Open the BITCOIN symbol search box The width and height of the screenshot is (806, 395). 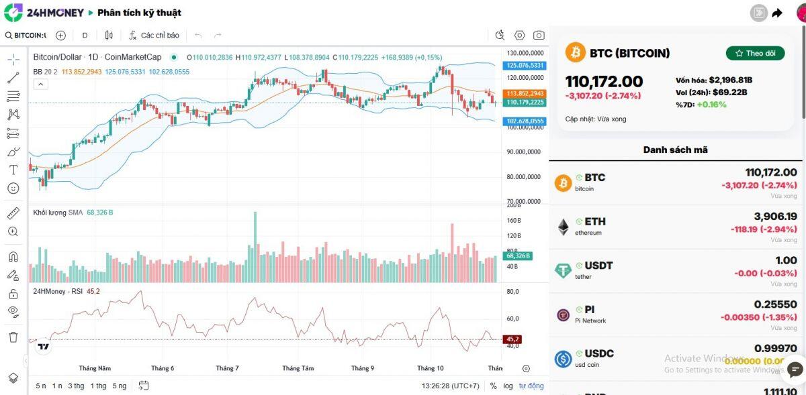[x=26, y=35]
